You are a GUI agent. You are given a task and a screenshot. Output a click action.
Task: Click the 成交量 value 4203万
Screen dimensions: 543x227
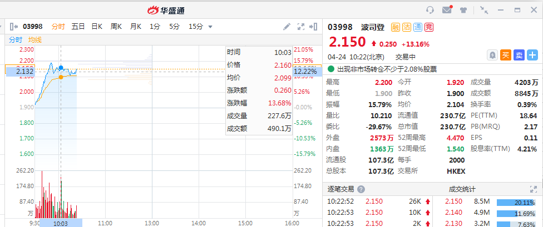click(x=526, y=83)
